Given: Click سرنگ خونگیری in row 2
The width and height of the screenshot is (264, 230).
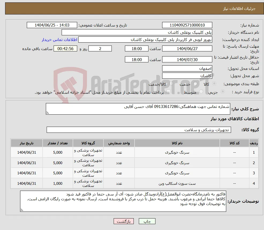Looking at the screenshot, I should click(x=177, y=163).
